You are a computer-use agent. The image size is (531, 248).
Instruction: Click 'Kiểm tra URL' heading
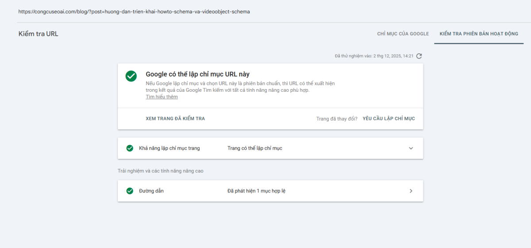click(x=38, y=34)
